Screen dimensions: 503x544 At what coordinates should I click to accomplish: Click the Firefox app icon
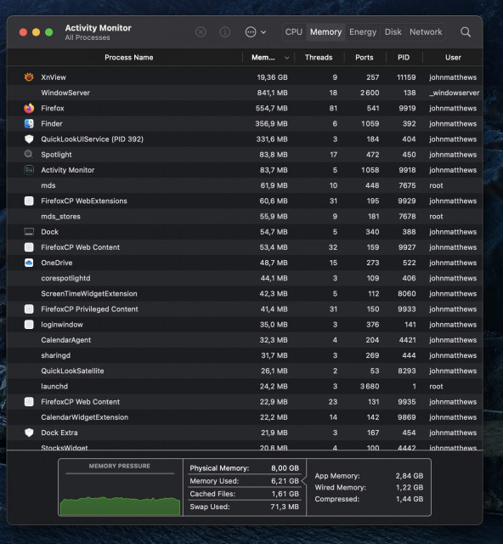(29, 108)
